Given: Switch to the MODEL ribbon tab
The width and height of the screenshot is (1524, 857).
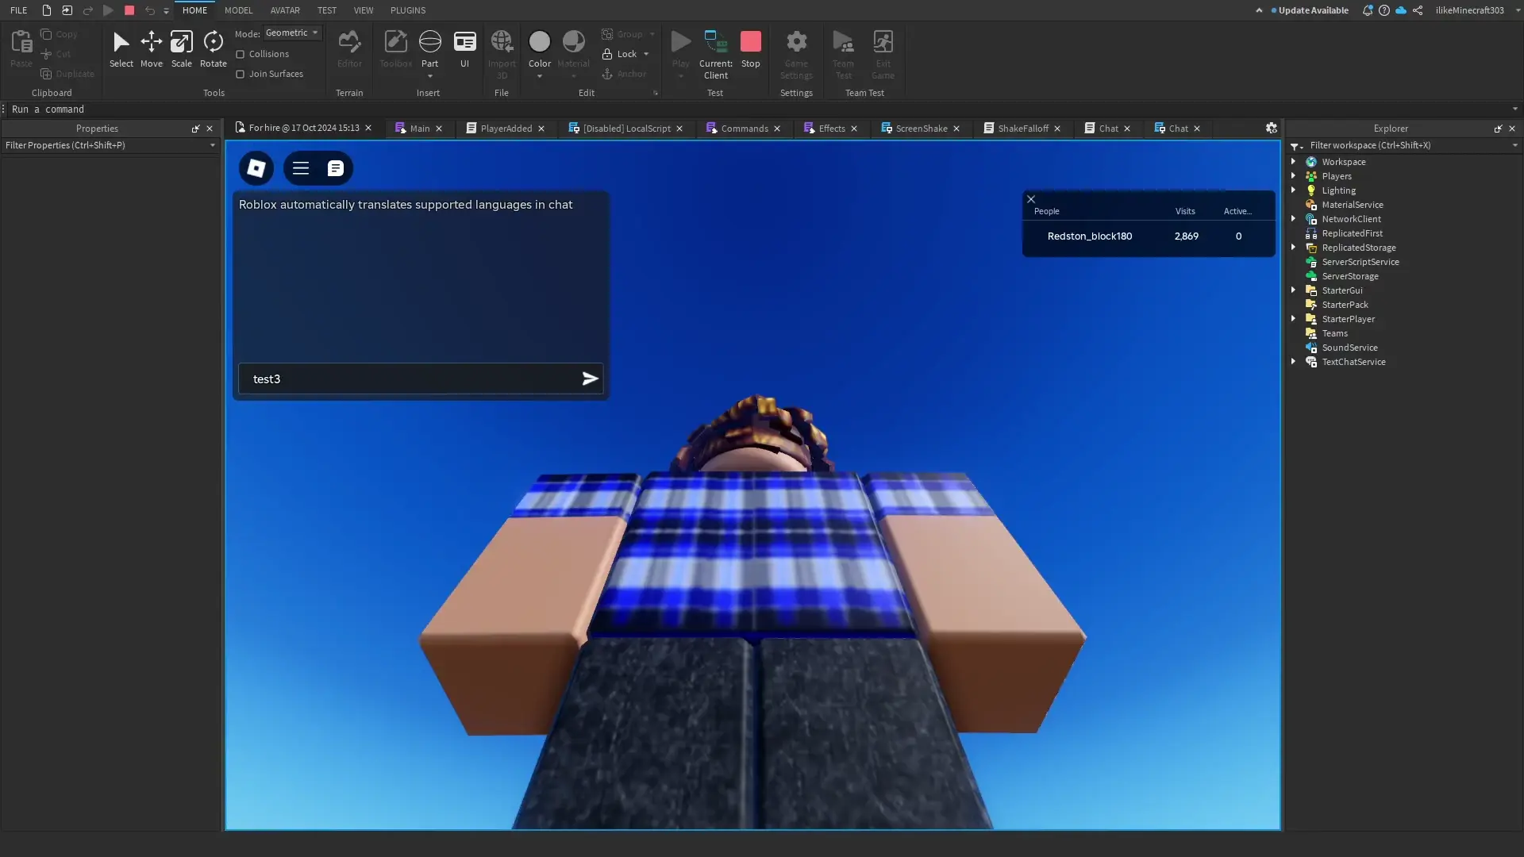Looking at the screenshot, I should [238, 10].
